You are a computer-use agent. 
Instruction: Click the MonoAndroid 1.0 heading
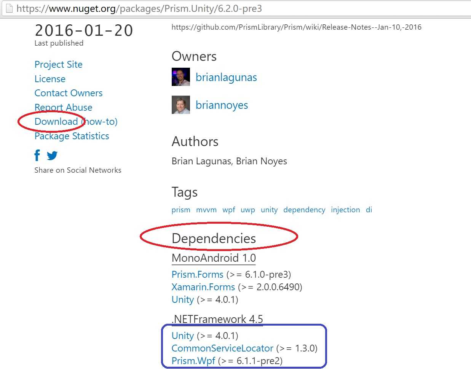click(214, 258)
